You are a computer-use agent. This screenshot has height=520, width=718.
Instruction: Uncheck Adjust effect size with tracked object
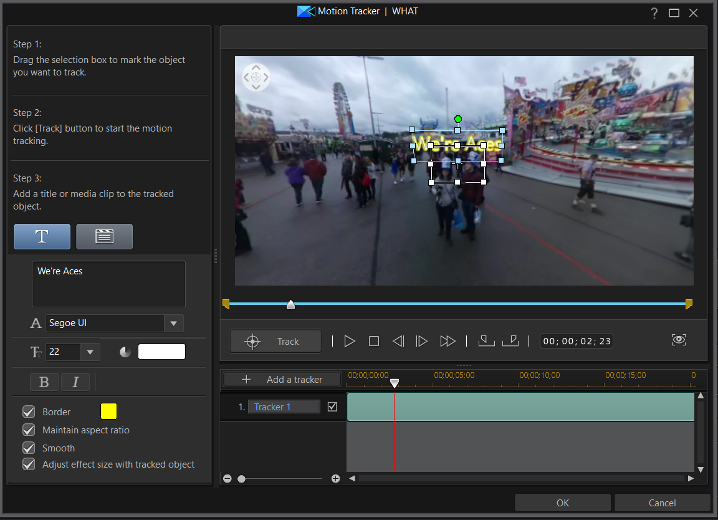(28, 464)
